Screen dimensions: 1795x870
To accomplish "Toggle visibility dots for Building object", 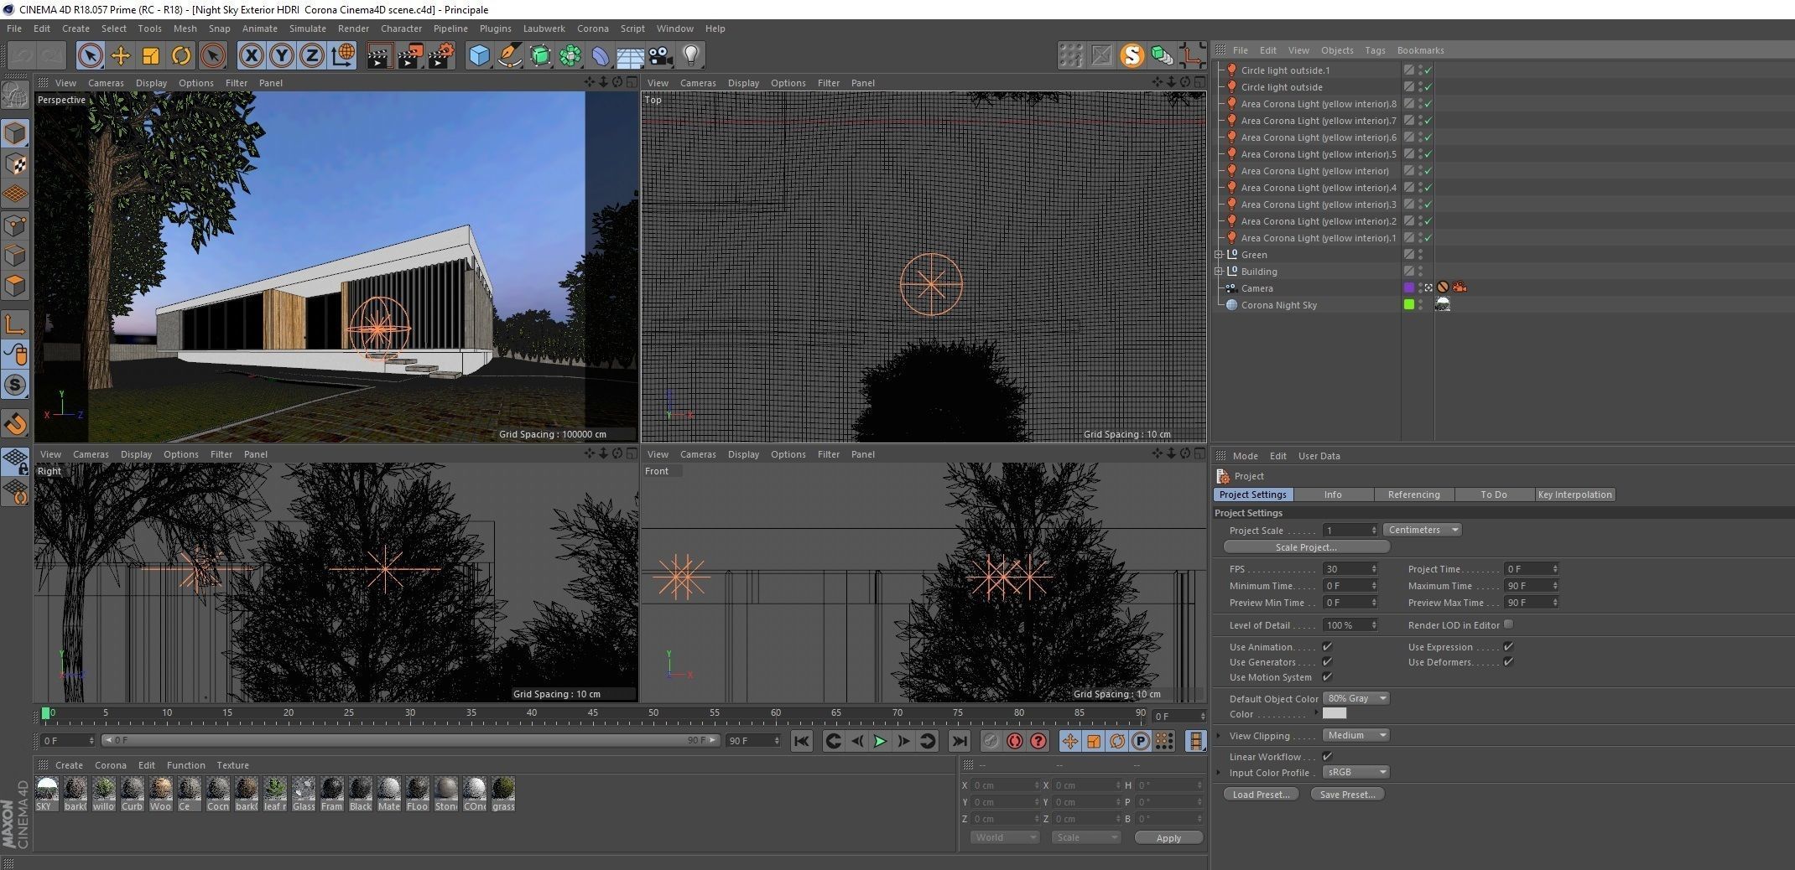I will 1420,272.
